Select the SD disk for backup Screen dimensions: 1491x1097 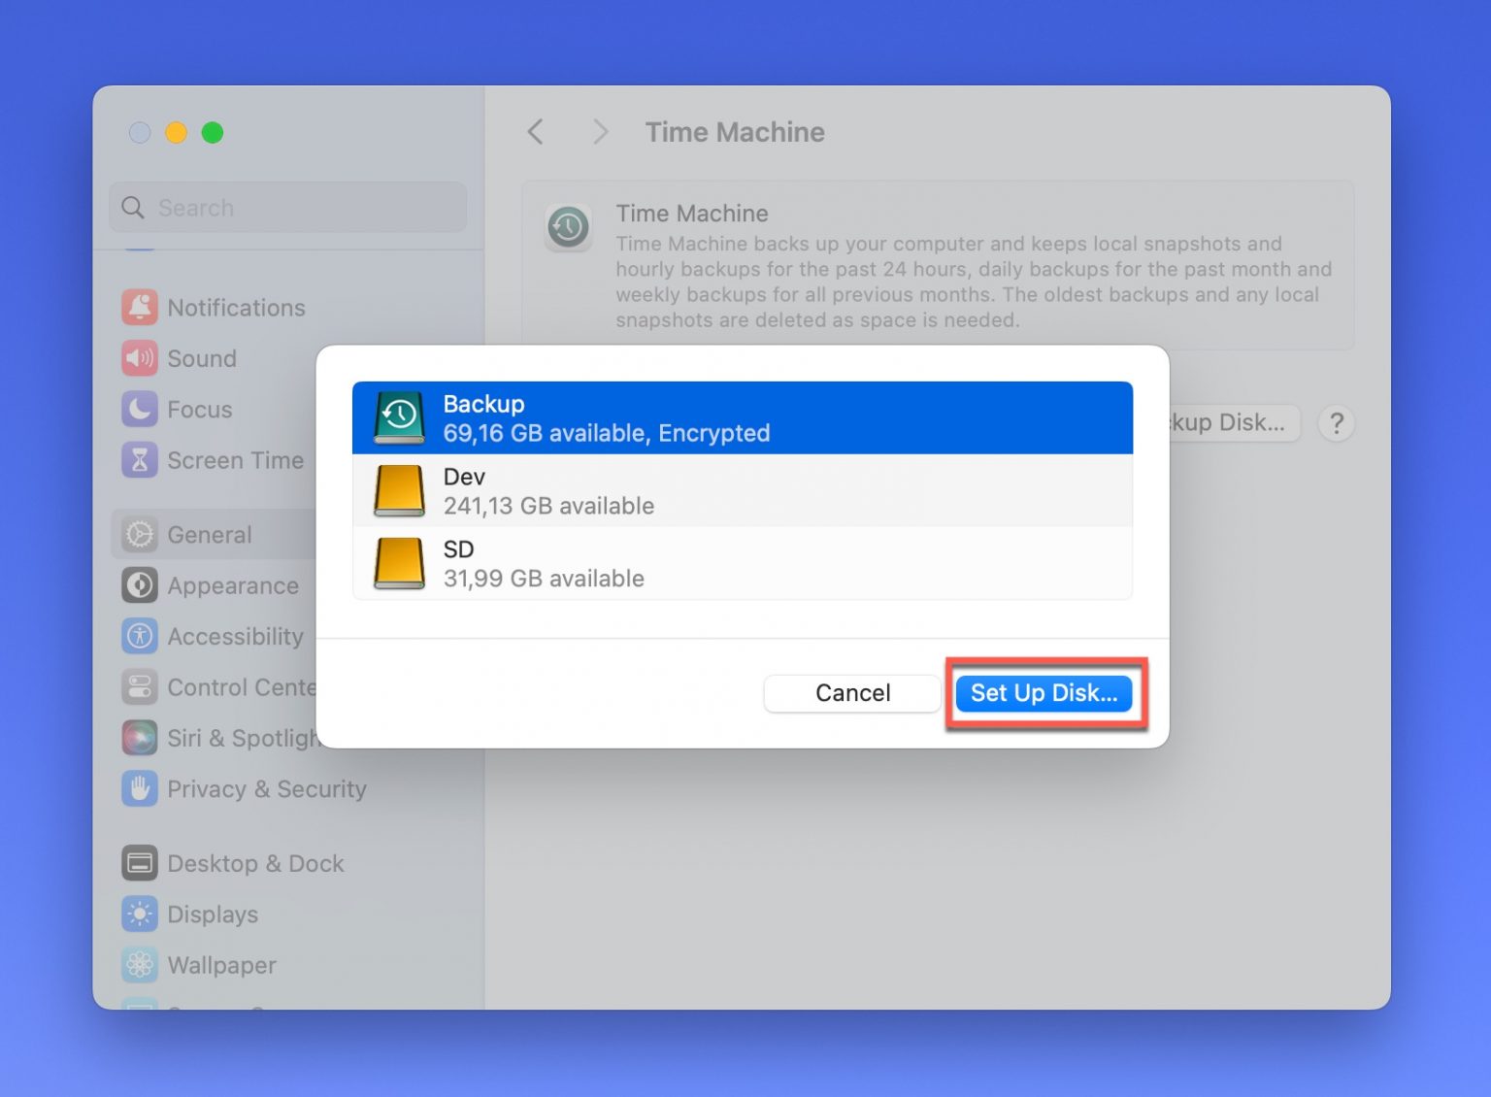pyautogui.click(x=743, y=562)
